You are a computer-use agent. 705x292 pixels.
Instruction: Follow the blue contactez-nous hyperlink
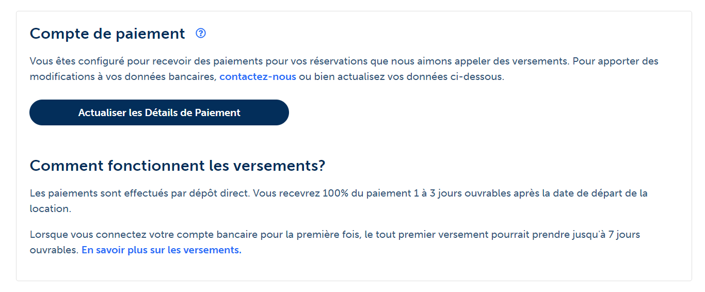[258, 77]
